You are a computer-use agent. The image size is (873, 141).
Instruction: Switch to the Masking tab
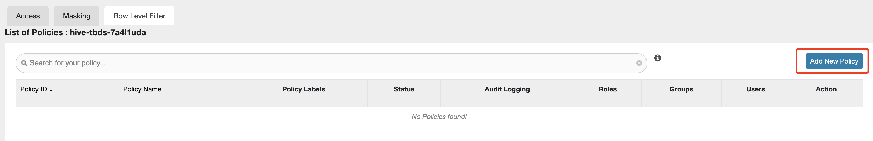coord(77,16)
